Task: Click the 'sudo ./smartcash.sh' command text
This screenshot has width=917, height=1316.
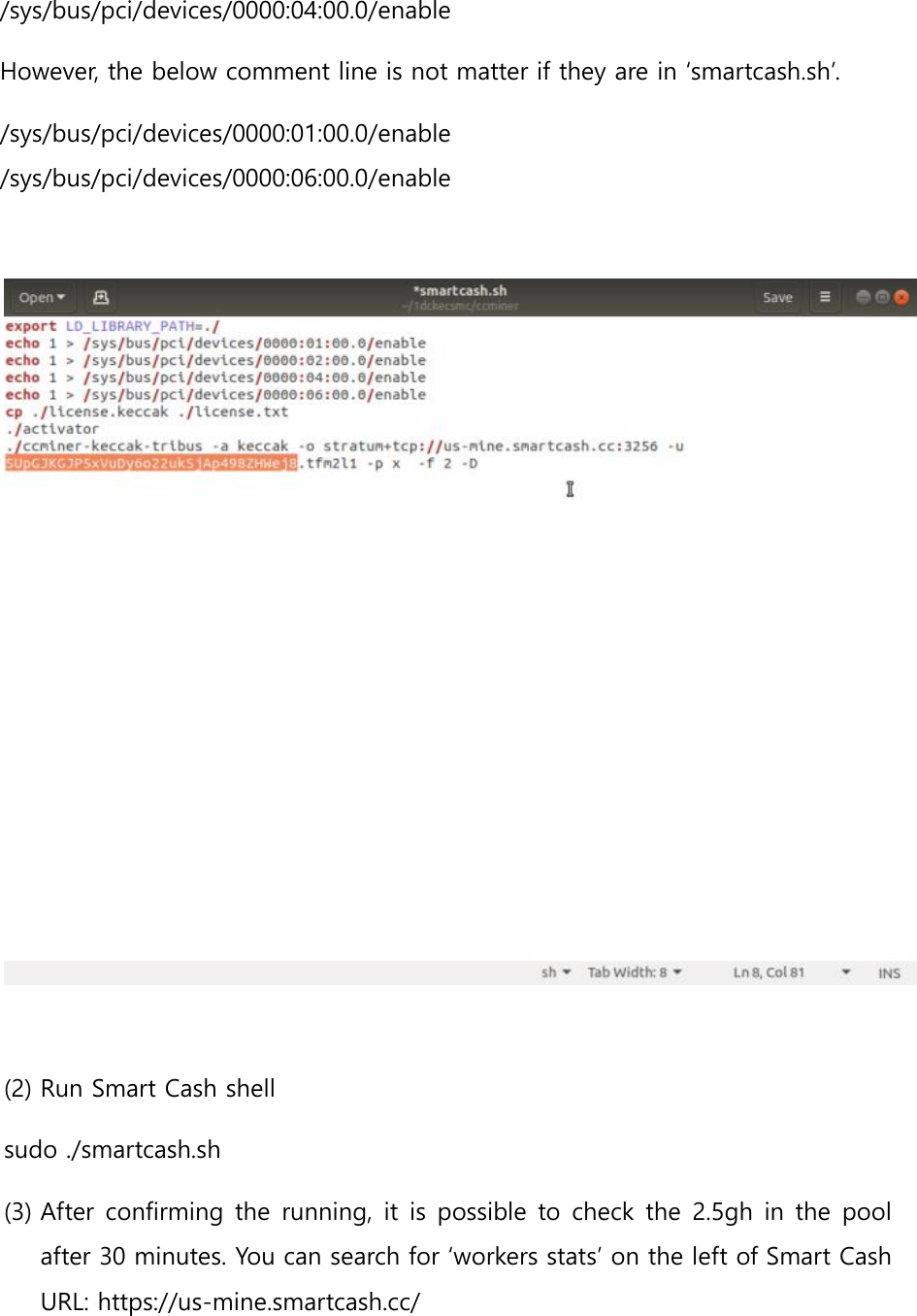Action: [113, 1150]
